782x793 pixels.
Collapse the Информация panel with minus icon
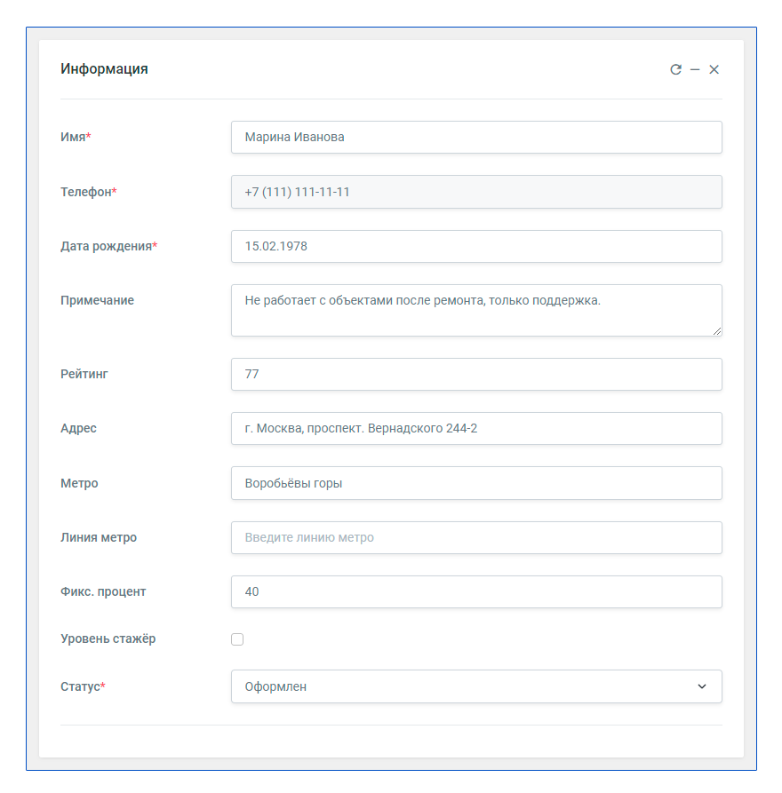[x=695, y=69]
